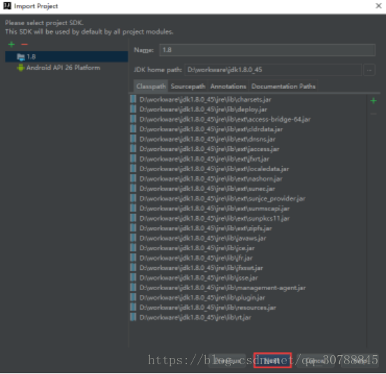This screenshot has height=374, width=386.
Task: Click jar icon beside javaws.jar
Action: (133, 238)
